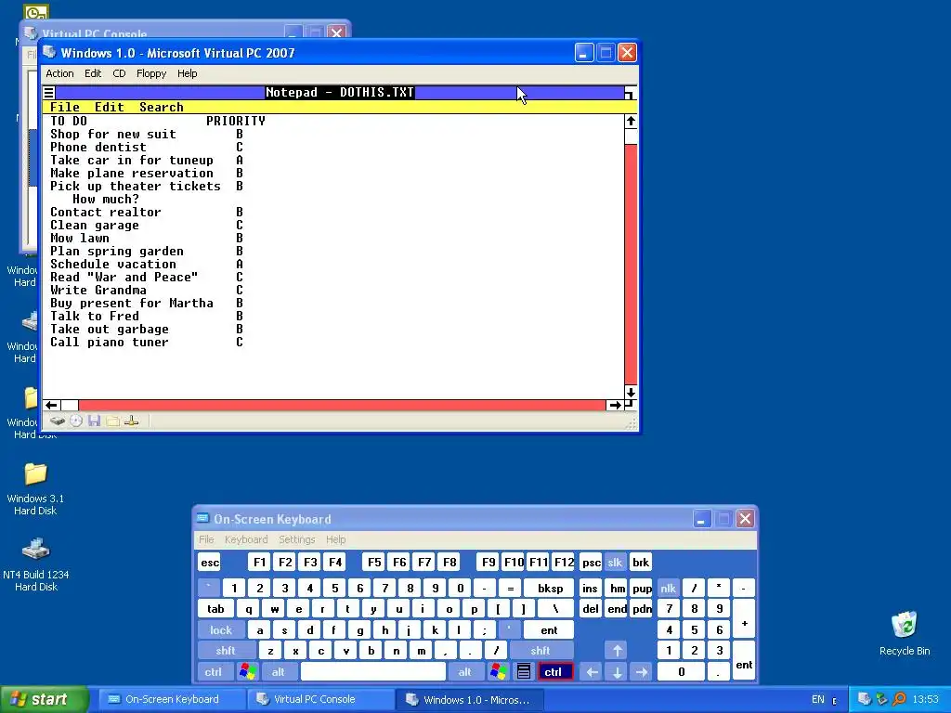Click the right Windows logo key on keyboard

499,672
